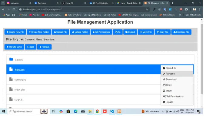206x117 pixels.
Task: Open the Windows Start menu
Action: point(4,112)
